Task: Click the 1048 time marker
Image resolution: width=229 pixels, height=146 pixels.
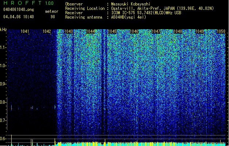Action: tap(178, 31)
